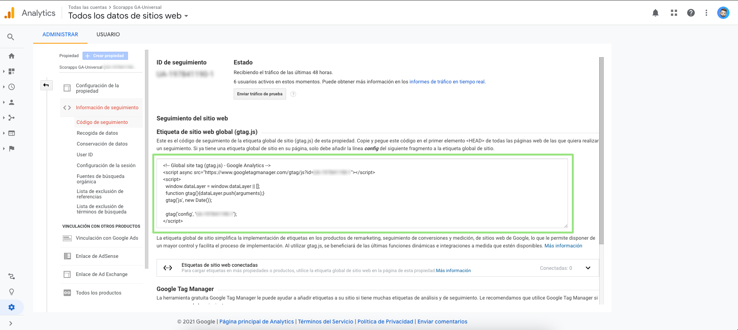
Task: Open Google apps grid icon
Action: [674, 13]
